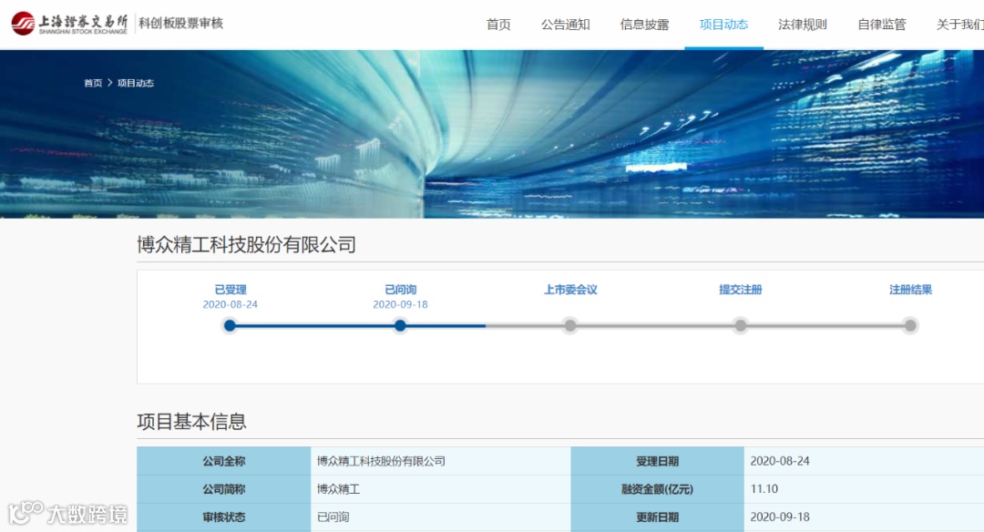The width and height of the screenshot is (984, 532).
Task: Go to 首页 in the breadcrumb
Action: tap(93, 83)
